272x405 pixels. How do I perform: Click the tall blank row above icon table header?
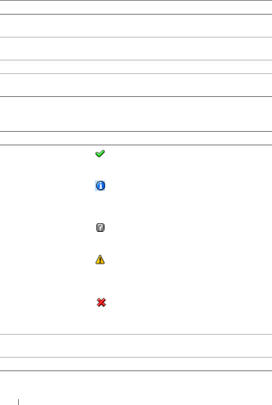tap(136, 114)
